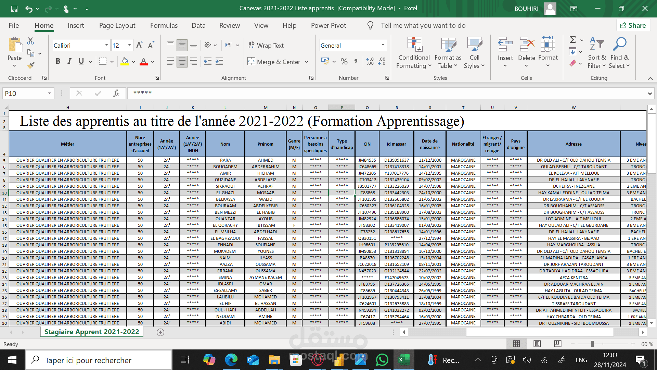657x370 pixels.
Task: Add a new sheet with plus icon
Action: (160, 332)
